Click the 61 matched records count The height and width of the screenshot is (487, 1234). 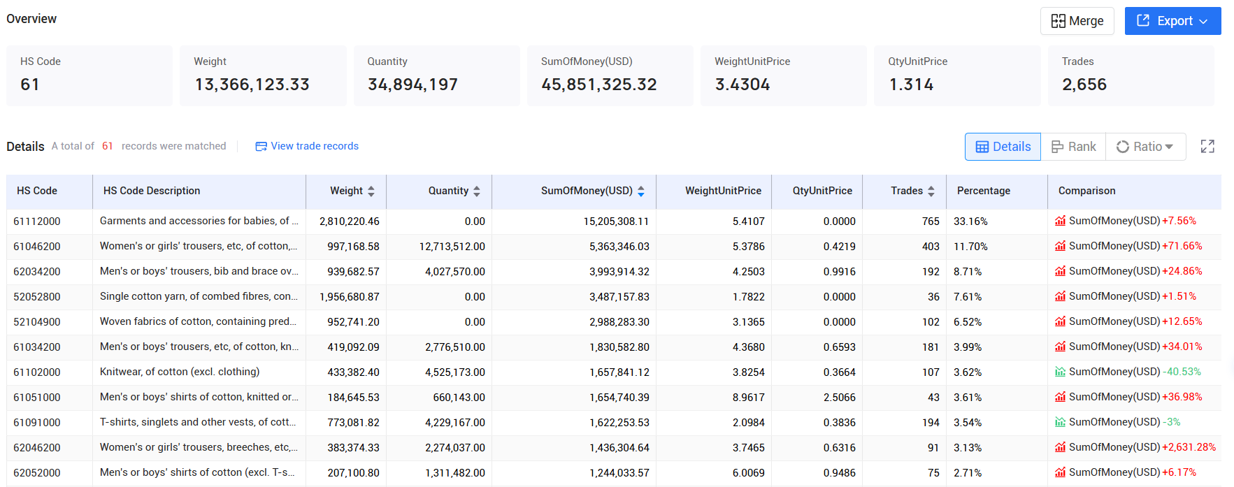[108, 146]
